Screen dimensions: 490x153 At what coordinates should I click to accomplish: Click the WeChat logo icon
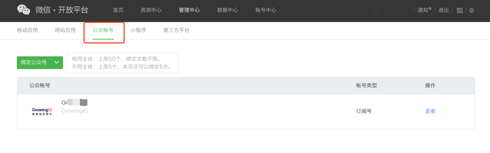coord(24,10)
